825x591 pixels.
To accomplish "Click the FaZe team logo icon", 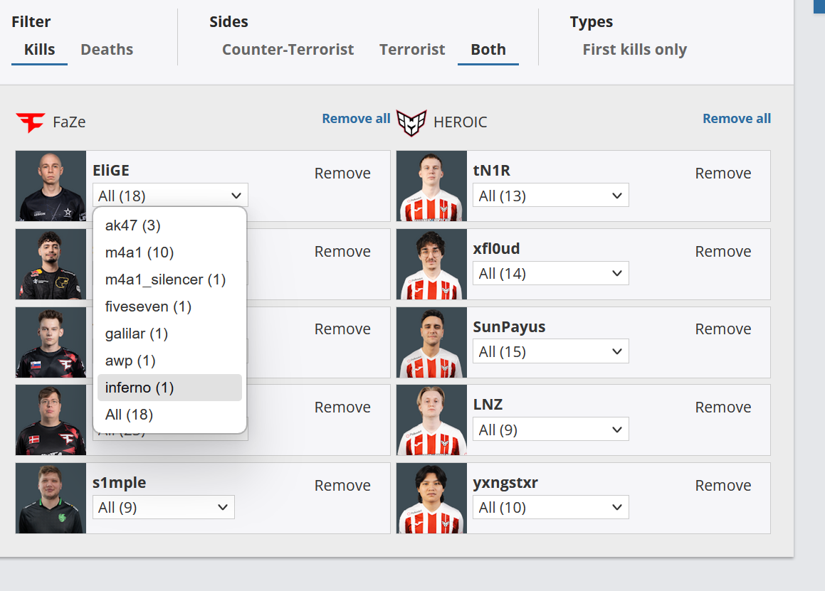I will tap(30, 122).
